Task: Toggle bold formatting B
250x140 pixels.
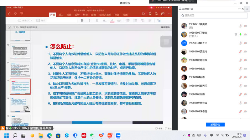Action: pyautogui.click(x=82, y=21)
